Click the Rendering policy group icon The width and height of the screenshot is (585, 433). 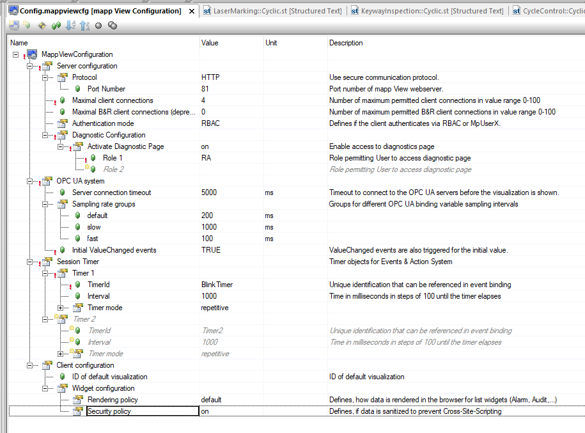click(77, 400)
